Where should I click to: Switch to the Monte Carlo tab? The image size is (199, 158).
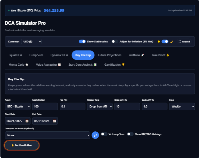18,65
